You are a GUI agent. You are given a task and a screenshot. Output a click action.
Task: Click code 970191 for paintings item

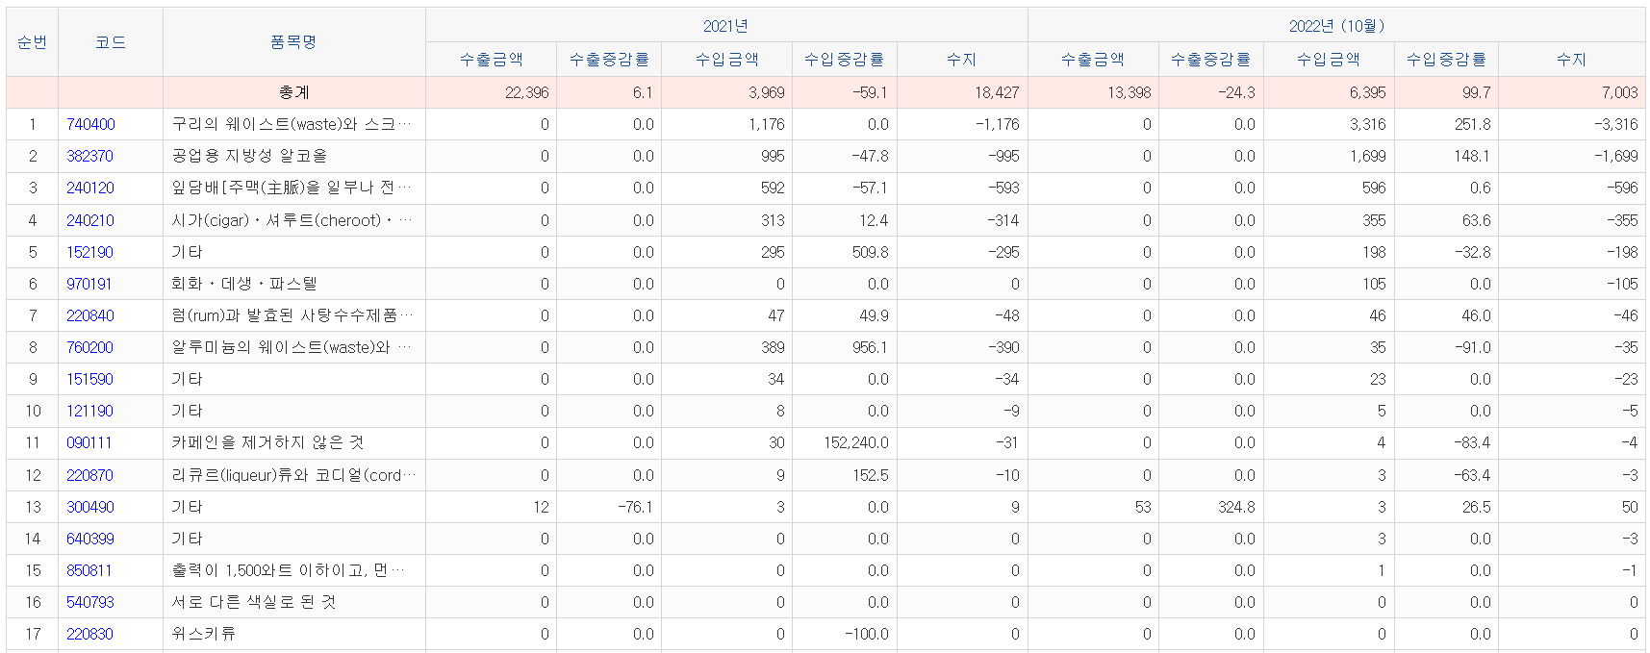click(89, 284)
